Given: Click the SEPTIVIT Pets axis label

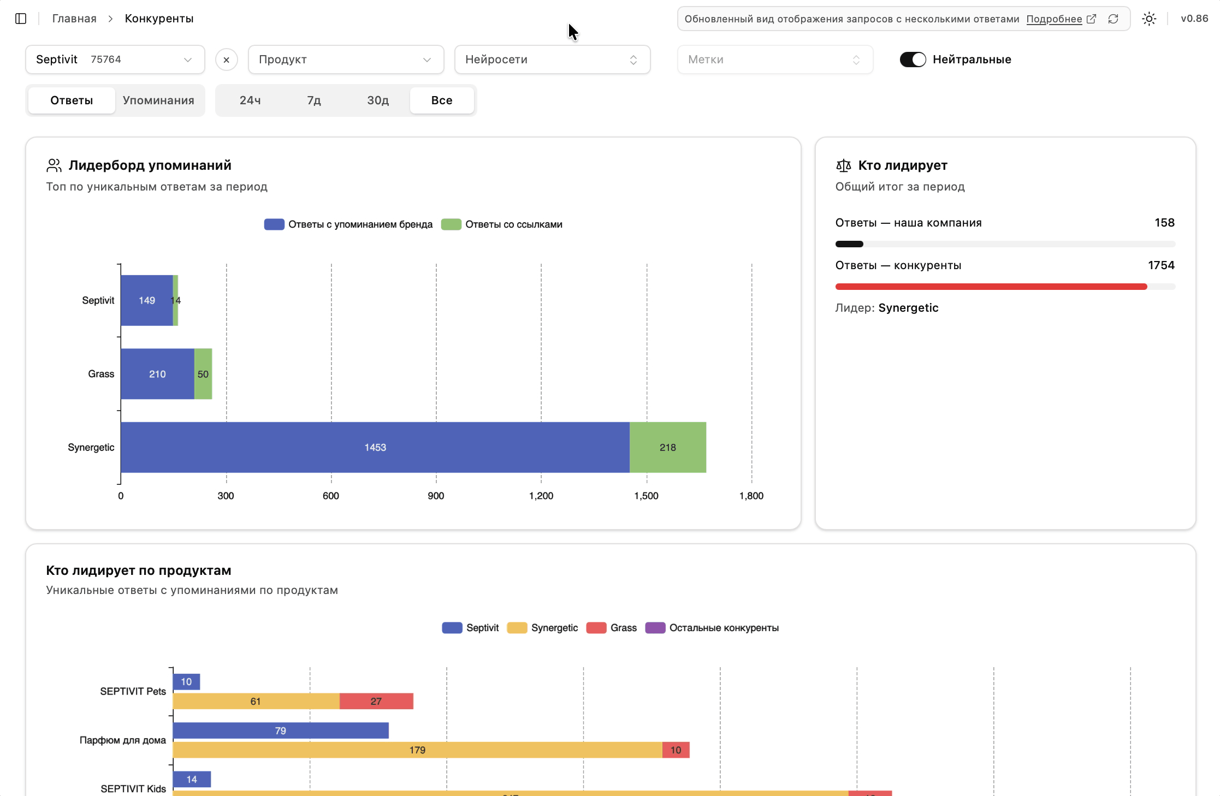Looking at the screenshot, I should [x=133, y=692].
